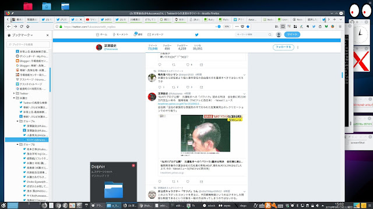Reload the current Twitter page
The image size is (373, 209).
tap(22, 27)
